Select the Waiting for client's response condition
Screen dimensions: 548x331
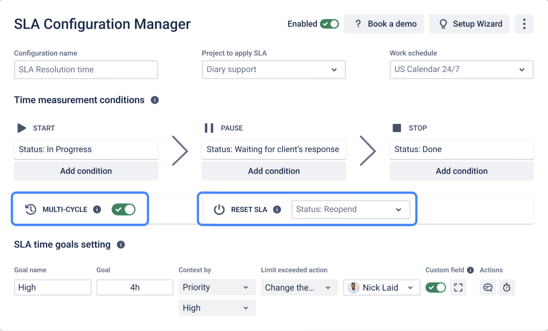pos(274,150)
